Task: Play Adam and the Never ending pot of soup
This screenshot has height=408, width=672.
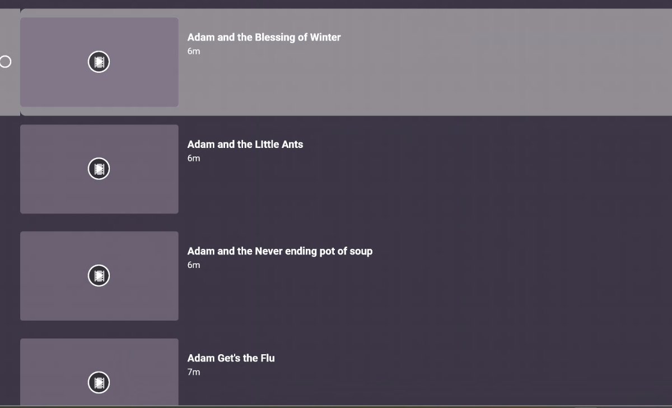Action: tap(280, 251)
